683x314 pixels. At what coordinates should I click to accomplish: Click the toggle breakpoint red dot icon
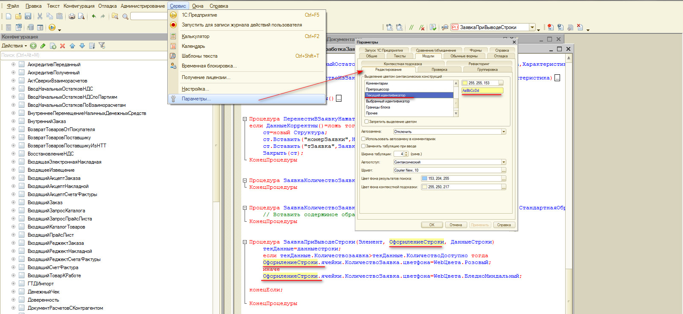pyautogui.click(x=550, y=27)
